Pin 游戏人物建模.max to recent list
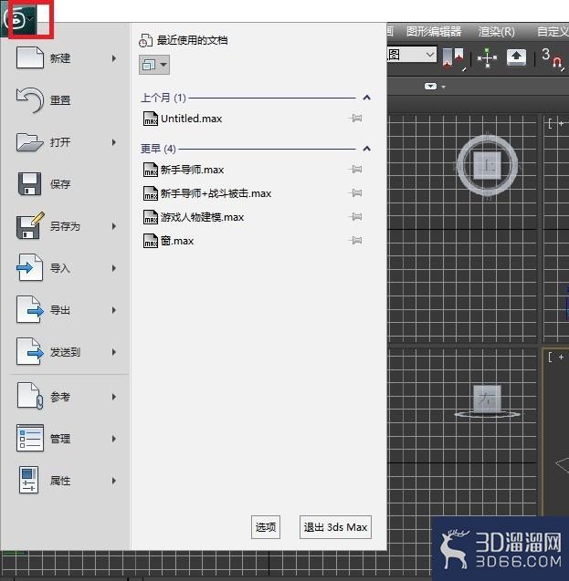 point(355,217)
